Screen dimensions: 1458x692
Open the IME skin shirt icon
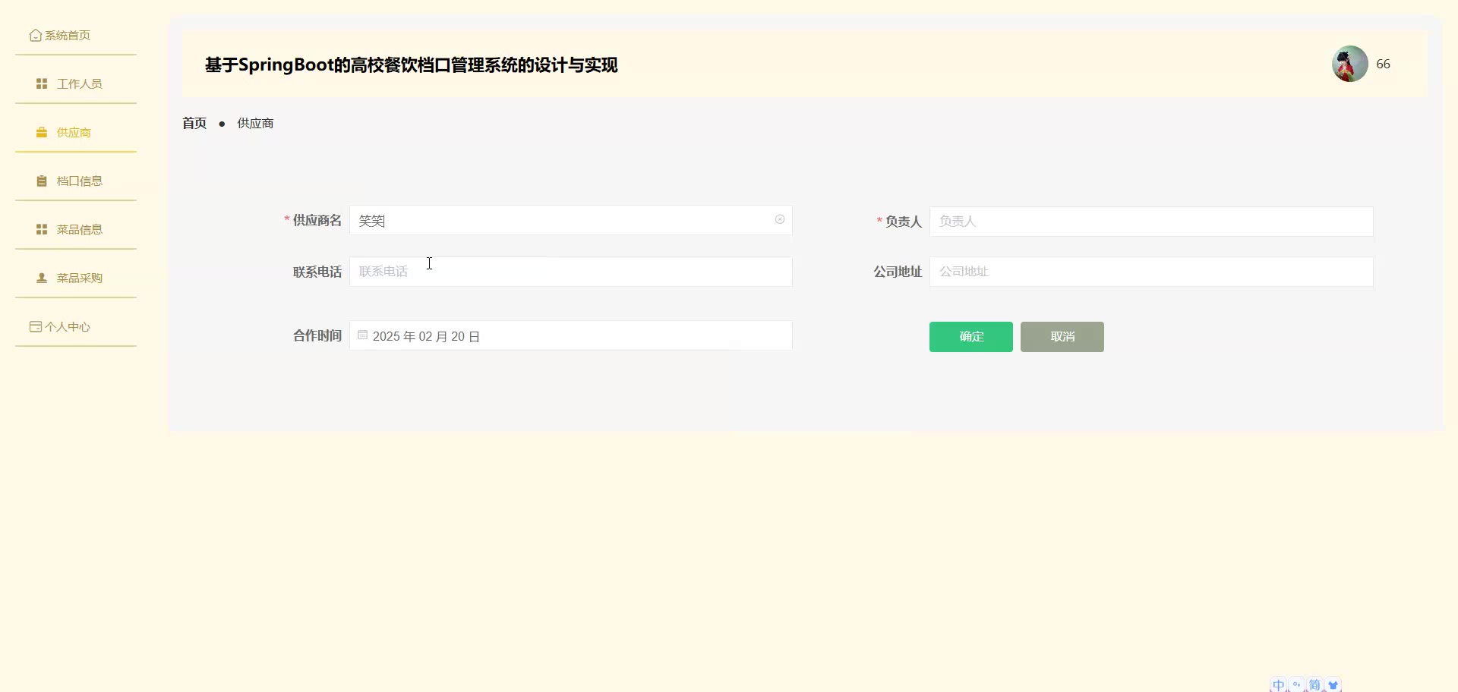1333,685
